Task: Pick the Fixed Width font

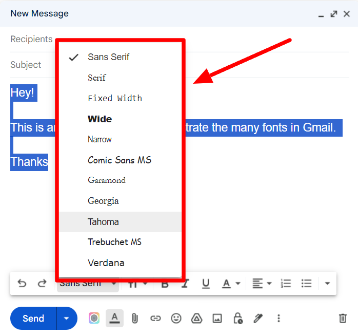Action: pyautogui.click(x=120, y=98)
